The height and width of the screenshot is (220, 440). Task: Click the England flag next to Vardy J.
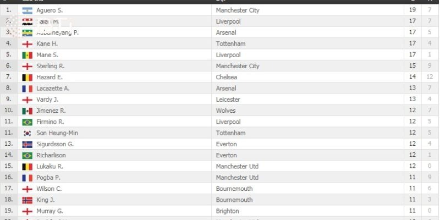(27, 100)
